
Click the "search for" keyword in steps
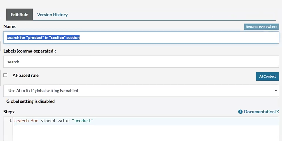pos(26,121)
